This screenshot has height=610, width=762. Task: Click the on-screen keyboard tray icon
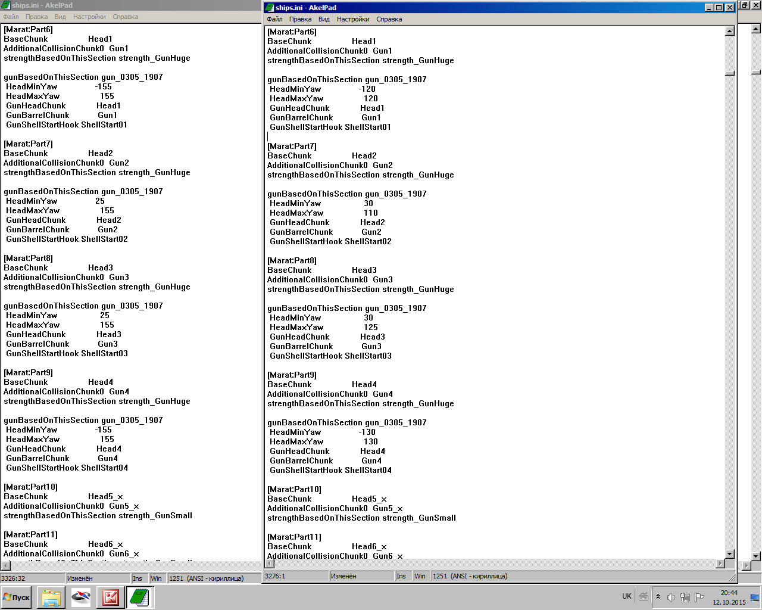[x=644, y=596]
